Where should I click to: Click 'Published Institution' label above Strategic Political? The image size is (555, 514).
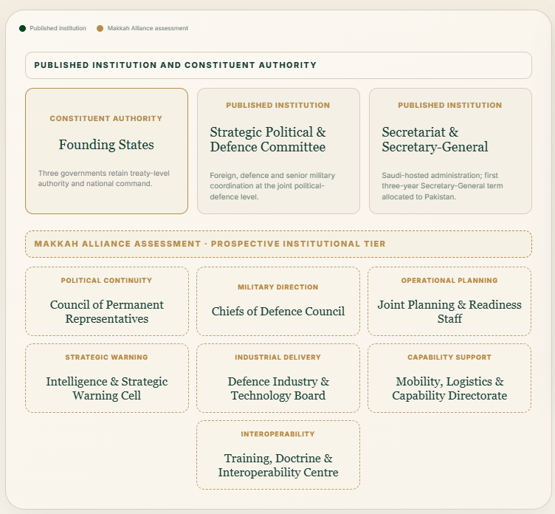(x=277, y=105)
